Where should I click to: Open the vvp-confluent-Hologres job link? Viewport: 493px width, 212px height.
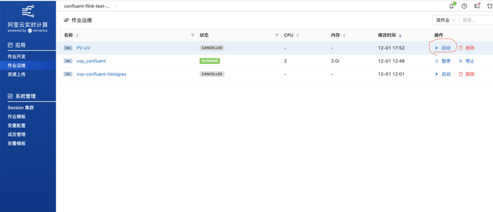pyautogui.click(x=101, y=74)
